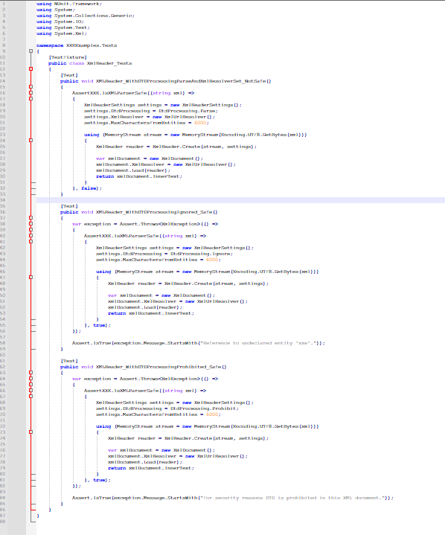This screenshot has width=445, height=535.
Task: Collapse the Ignored_Safe method body fold at line 37
Action: [31, 218]
